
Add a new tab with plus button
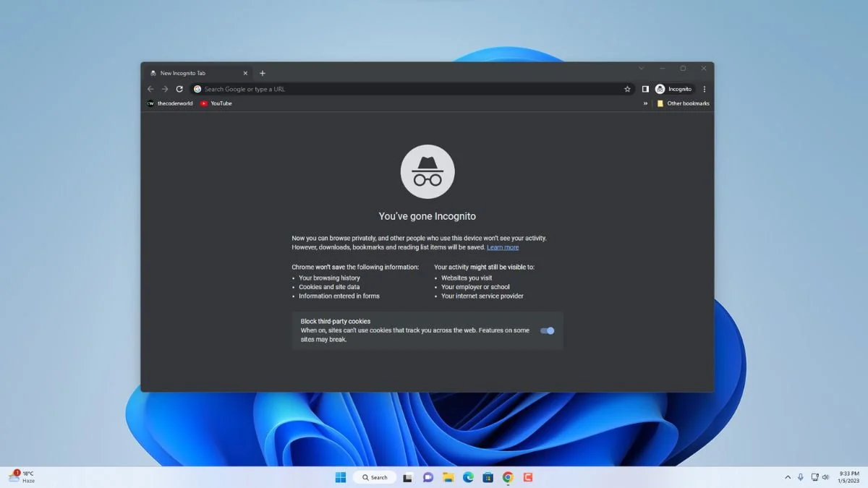263,73
